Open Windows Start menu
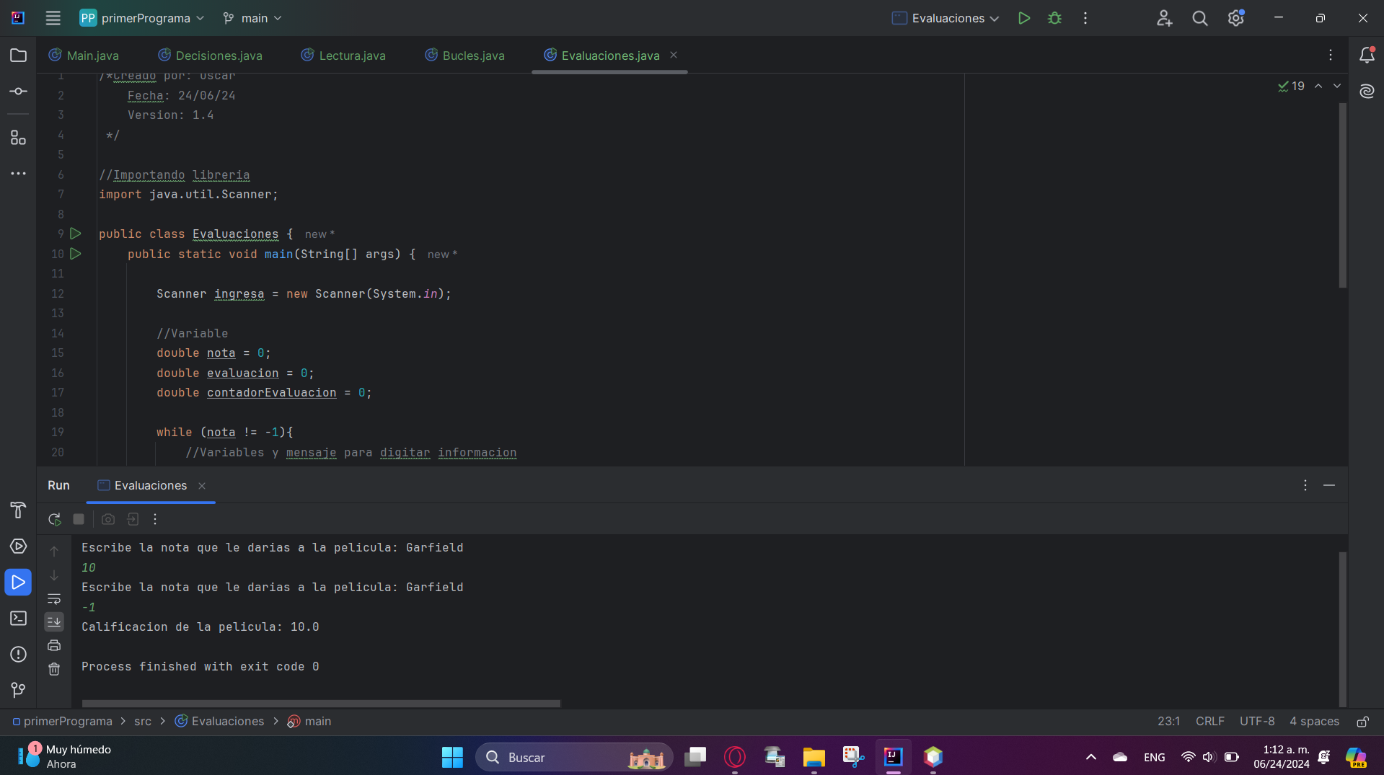 coord(452,757)
